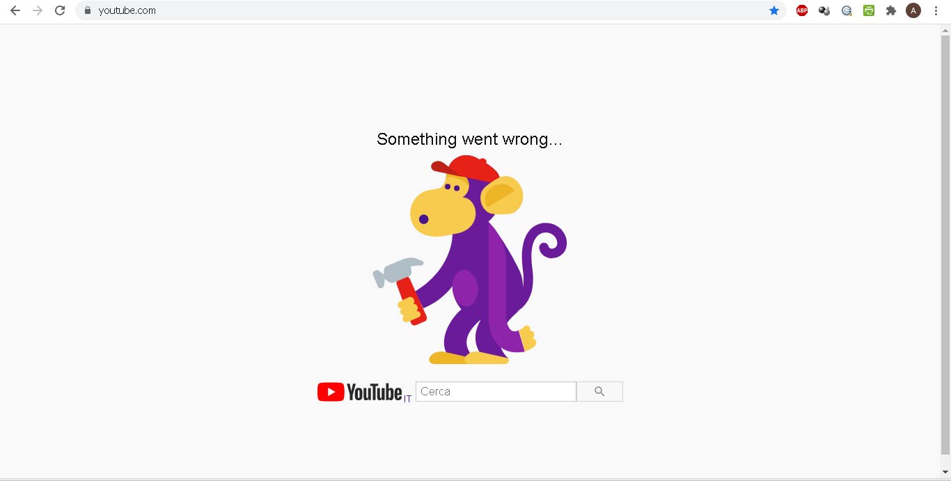Image resolution: width=951 pixels, height=481 pixels.
Task: Click the blue circular G extension icon
Action: (847, 10)
